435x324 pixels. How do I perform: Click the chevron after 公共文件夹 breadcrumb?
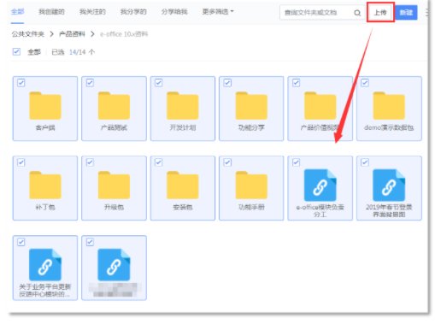tap(51, 34)
